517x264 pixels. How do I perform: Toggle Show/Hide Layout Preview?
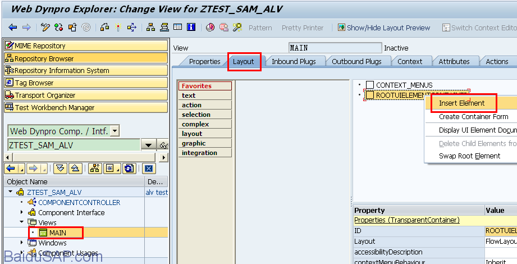(383, 28)
